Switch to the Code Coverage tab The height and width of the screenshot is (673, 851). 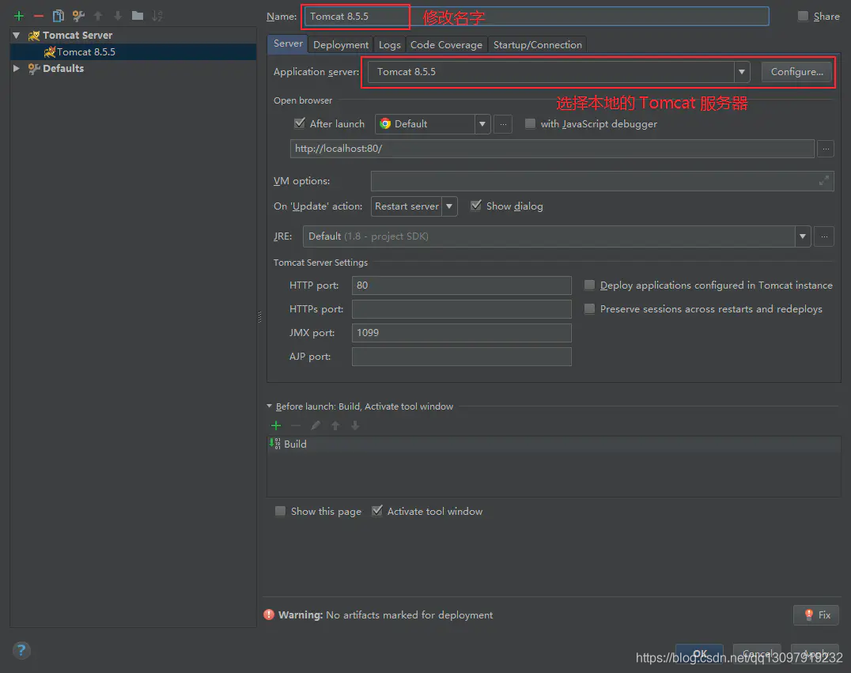446,44
